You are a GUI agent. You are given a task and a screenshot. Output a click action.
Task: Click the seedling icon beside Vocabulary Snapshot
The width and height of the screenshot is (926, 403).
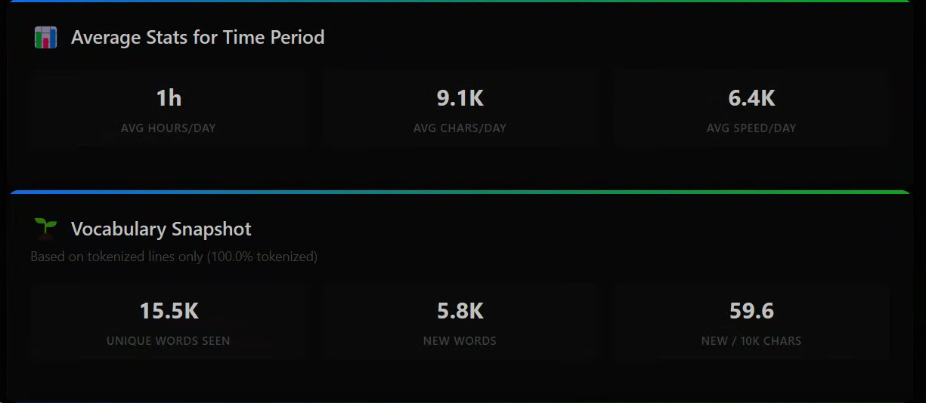pyautogui.click(x=46, y=227)
